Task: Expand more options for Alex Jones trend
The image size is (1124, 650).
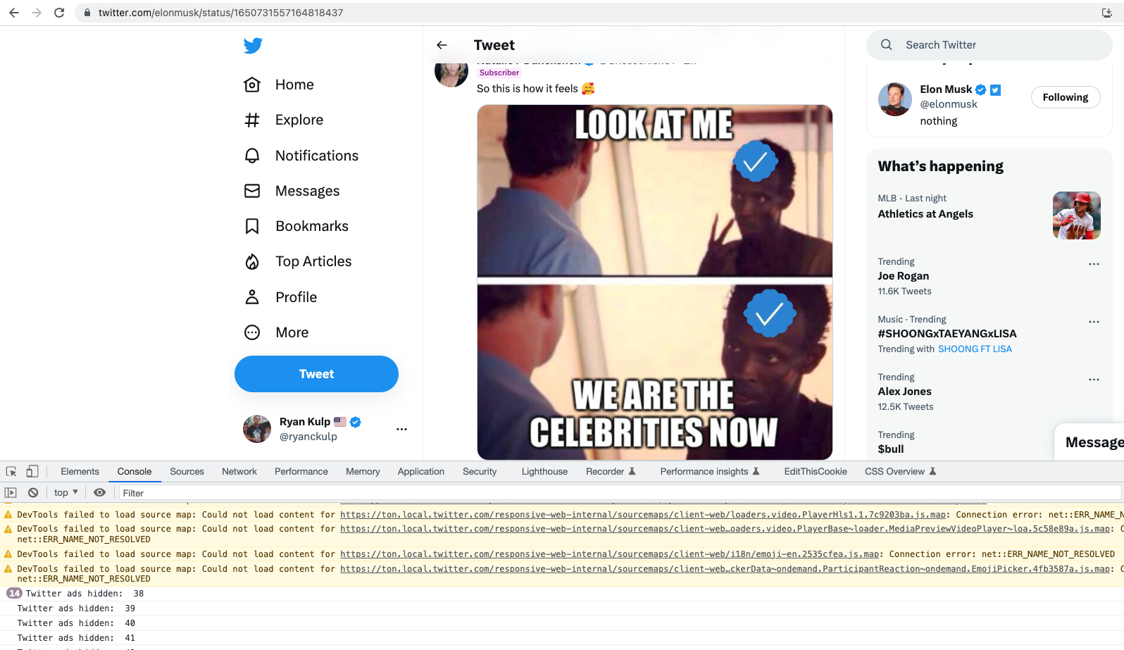Action: 1093,380
